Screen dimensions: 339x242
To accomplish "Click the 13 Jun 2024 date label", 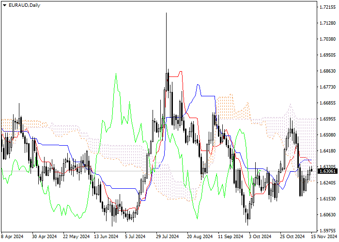I will point(107,237).
